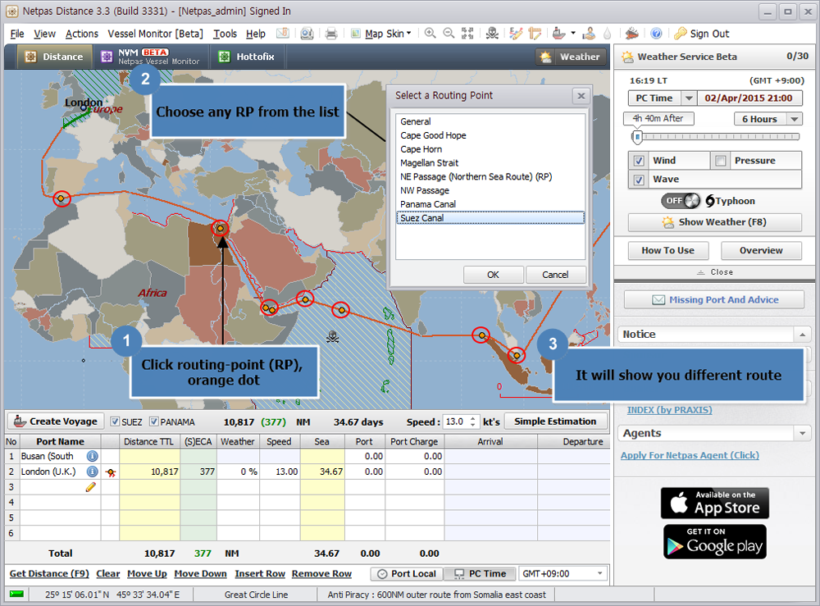Click the ship icon in toolbar
Screen dimensions: 820x606
click(x=558, y=34)
